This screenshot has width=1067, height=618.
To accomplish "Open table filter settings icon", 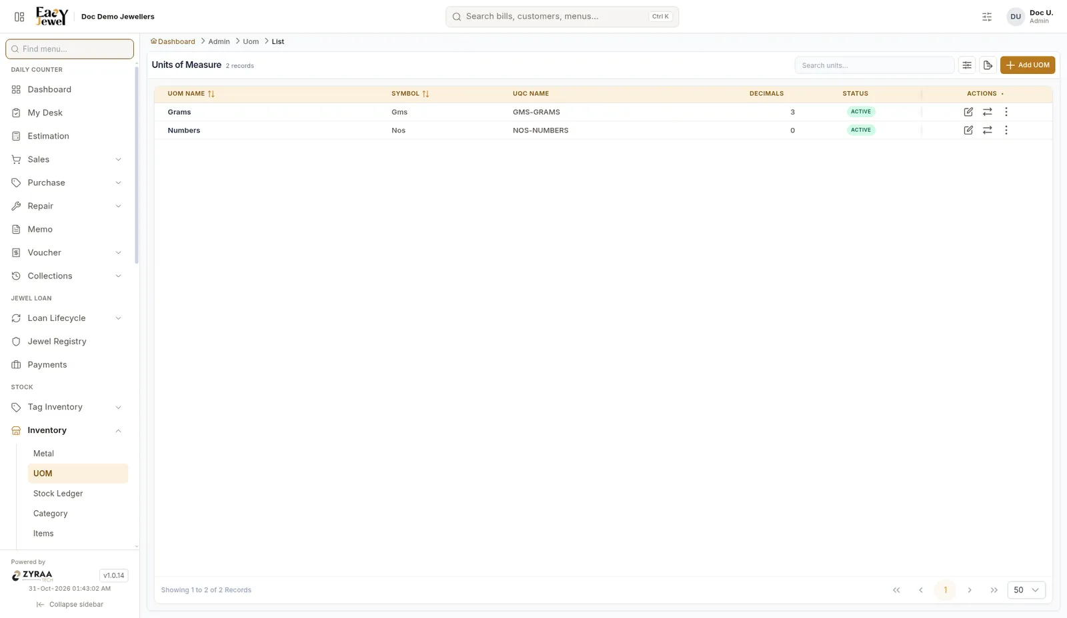I will click(967, 65).
